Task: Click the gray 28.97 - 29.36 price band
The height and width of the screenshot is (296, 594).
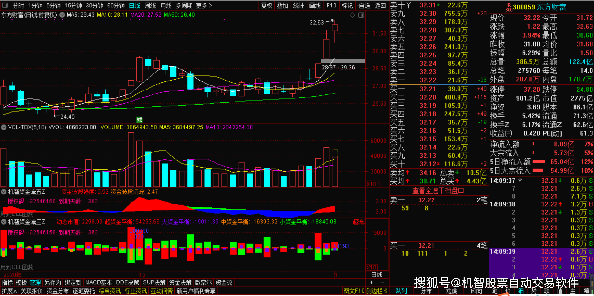Action: (343, 61)
